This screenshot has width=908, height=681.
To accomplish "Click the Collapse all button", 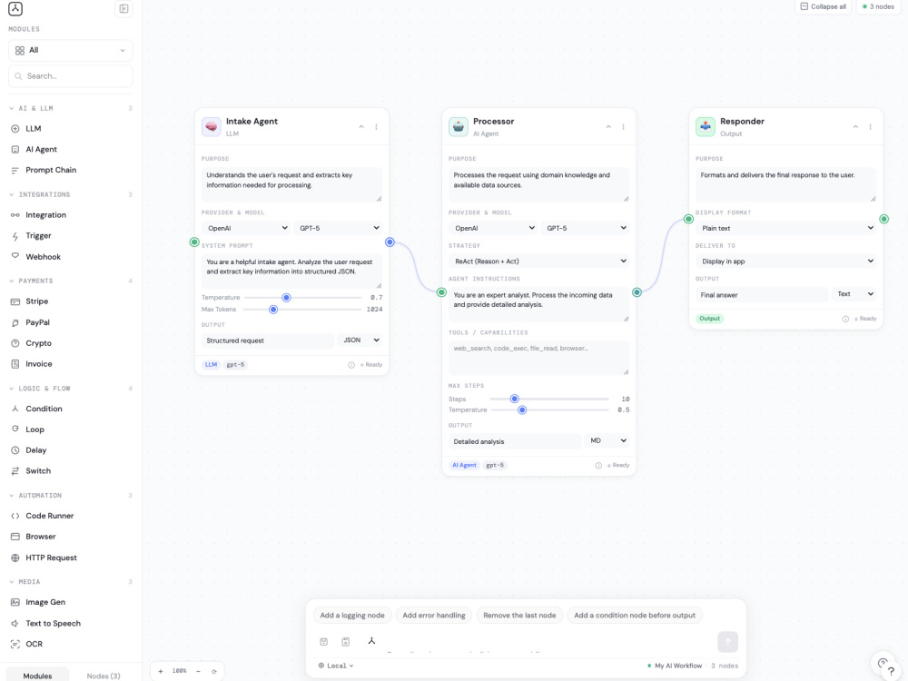I will tap(823, 6).
